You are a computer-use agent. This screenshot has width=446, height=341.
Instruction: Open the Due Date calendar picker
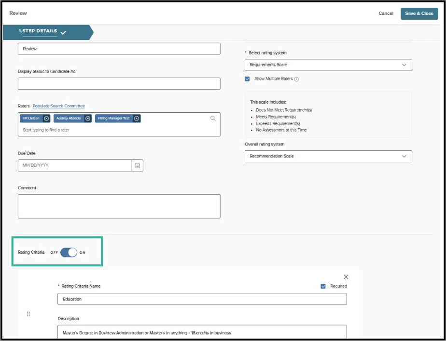(x=138, y=166)
